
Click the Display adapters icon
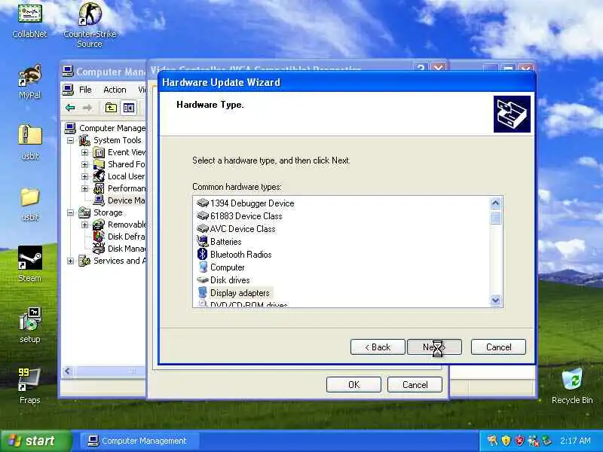coord(203,292)
